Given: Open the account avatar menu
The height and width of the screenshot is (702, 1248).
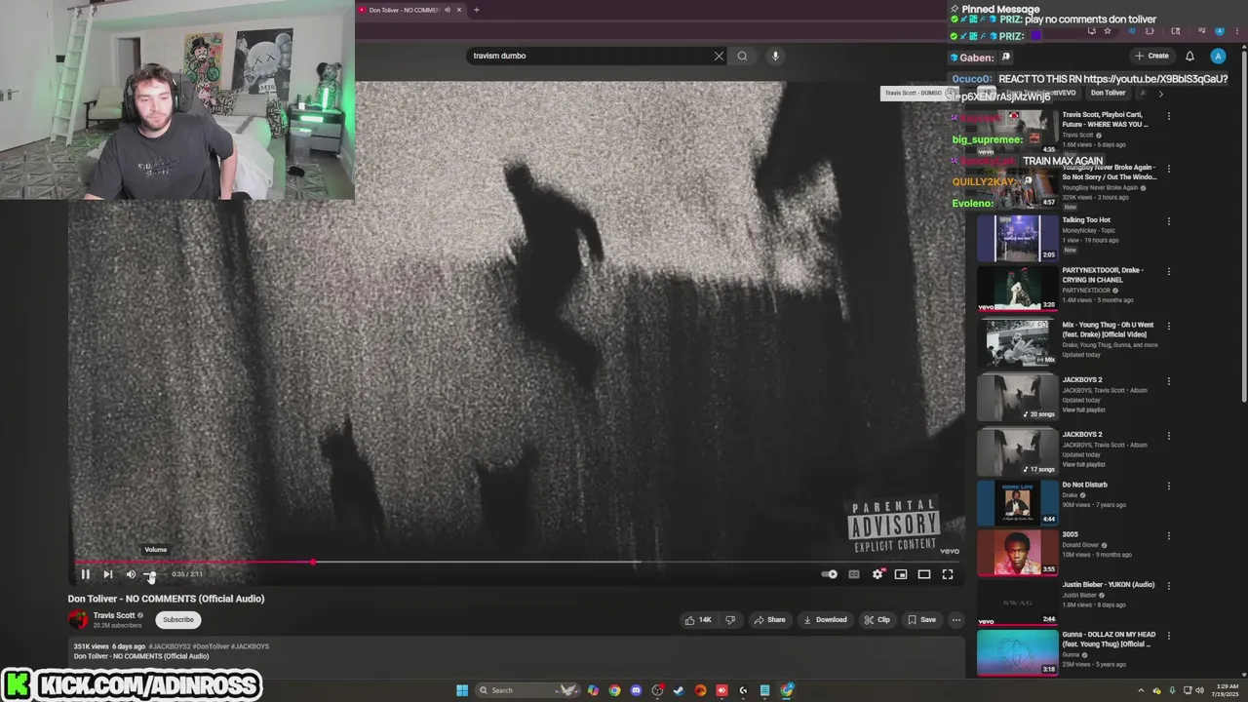Looking at the screenshot, I should (1218, 56).
